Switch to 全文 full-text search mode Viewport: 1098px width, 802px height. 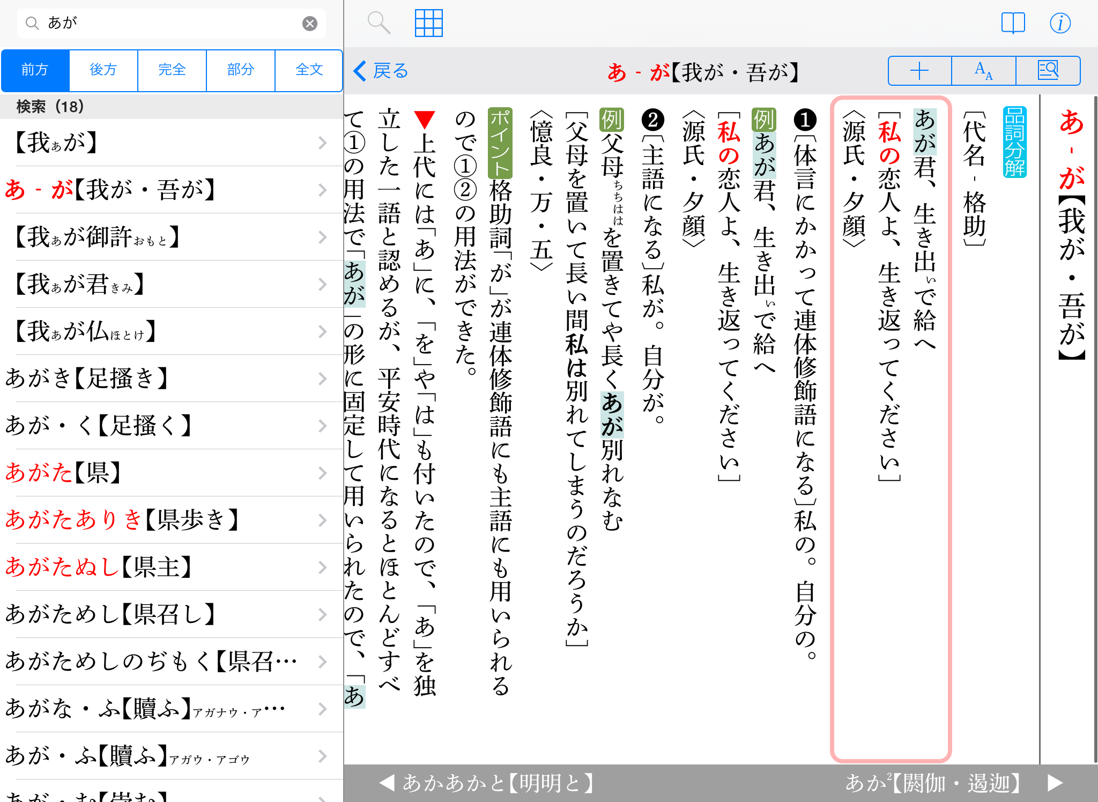(x=309, y=70)
